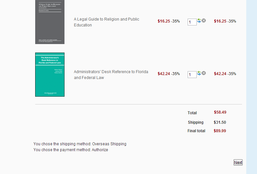Focus the quantity field for the Legal Guide
Screen dimensions: 257x174
click(x=192, y=22)
